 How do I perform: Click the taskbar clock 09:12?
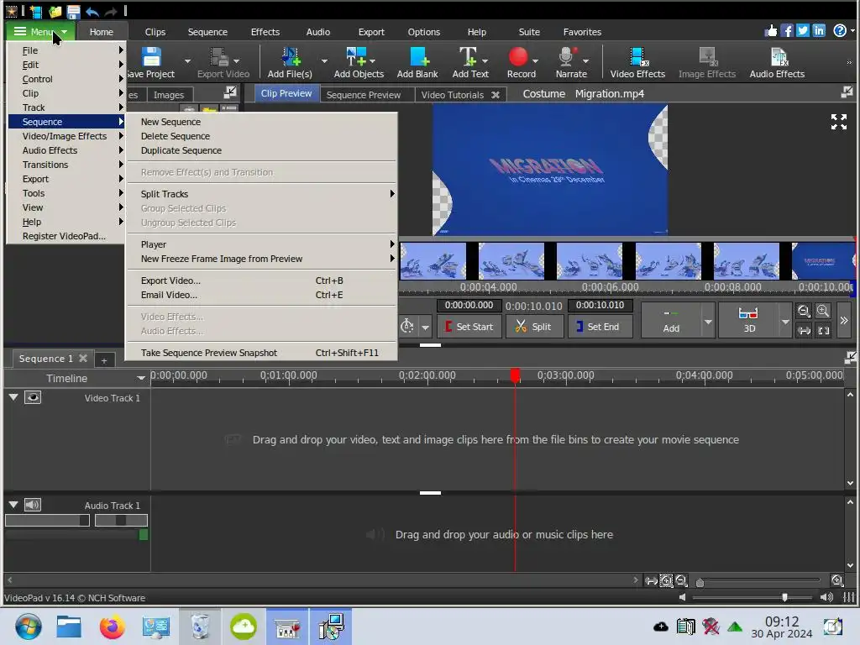[x=781, y=621]
